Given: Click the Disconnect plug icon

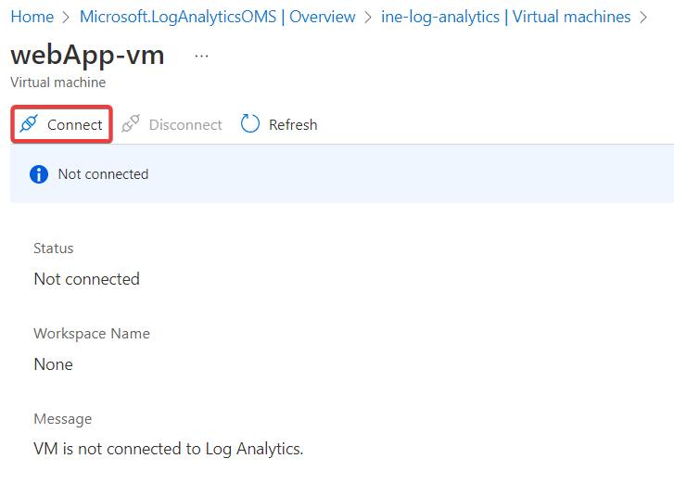Looking at the screenshot, I should click(131, 124).
